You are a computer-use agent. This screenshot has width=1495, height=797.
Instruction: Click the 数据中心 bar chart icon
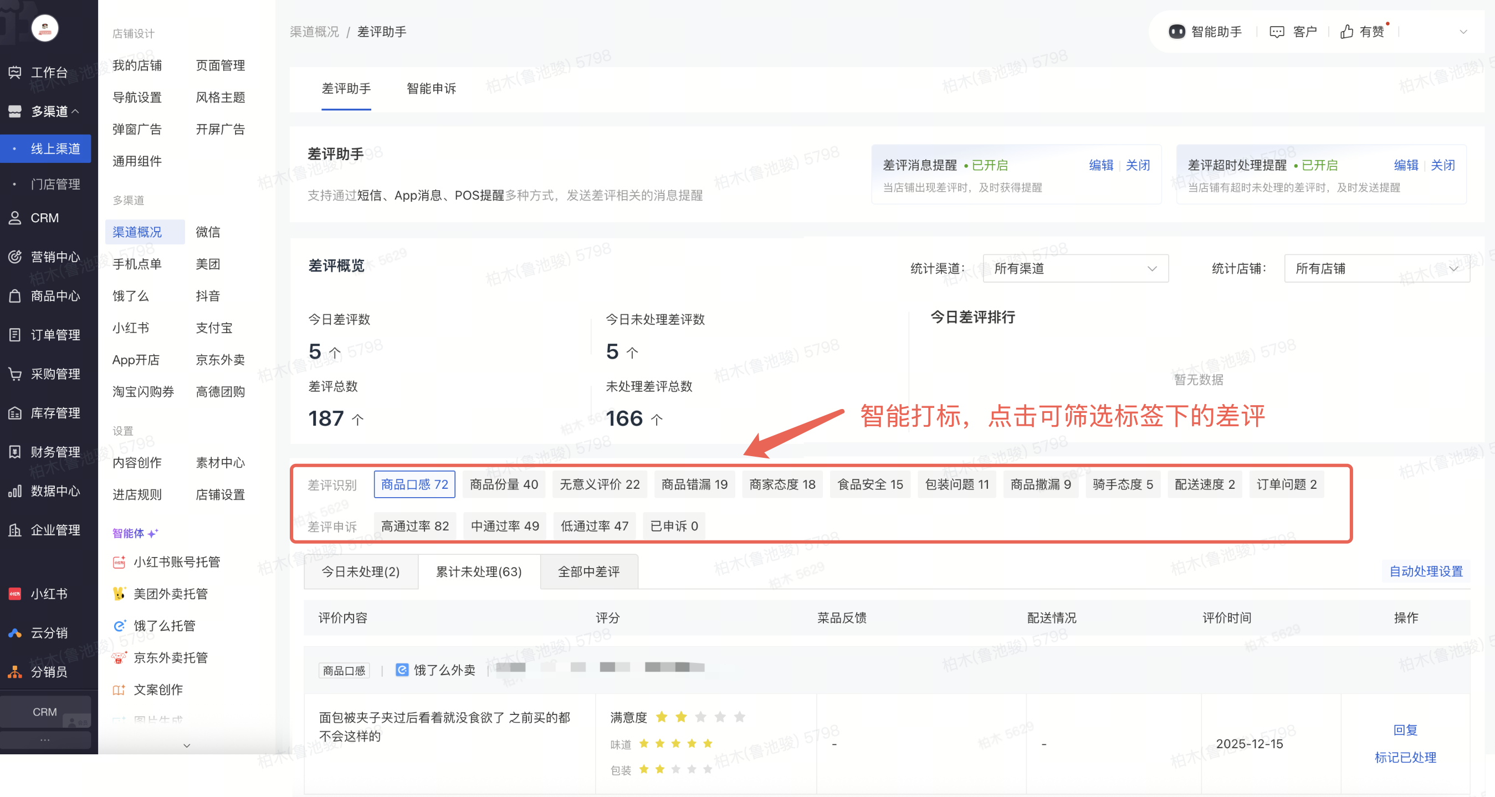pos(15,491)
